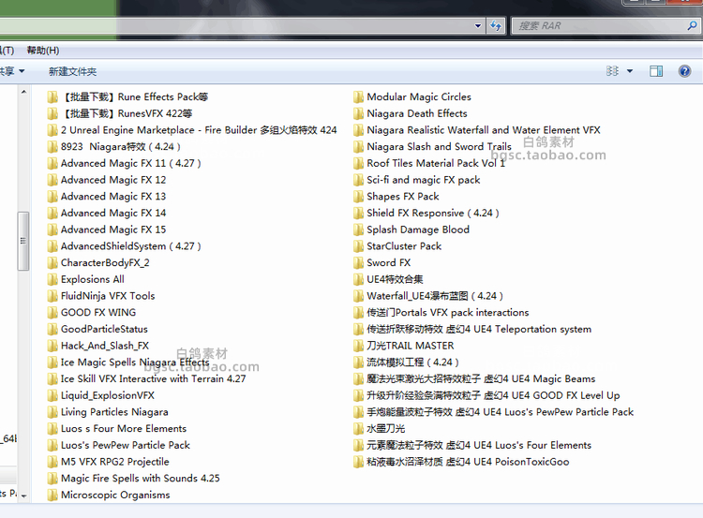Select 'Luos s Four More Elements' folder
703x518 pixels.
coord(124,428)
